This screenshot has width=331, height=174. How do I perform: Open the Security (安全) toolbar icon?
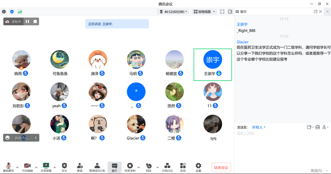[x=64, y=167]
